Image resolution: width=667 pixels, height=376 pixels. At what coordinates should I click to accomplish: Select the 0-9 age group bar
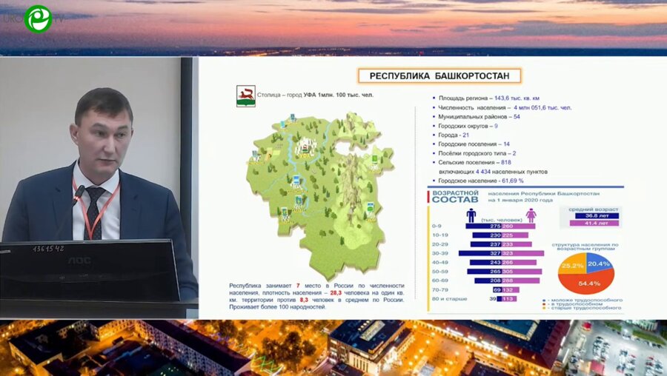[501, 226]
